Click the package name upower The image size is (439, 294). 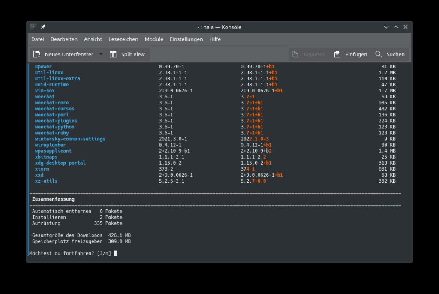click(x=43, y=66)
